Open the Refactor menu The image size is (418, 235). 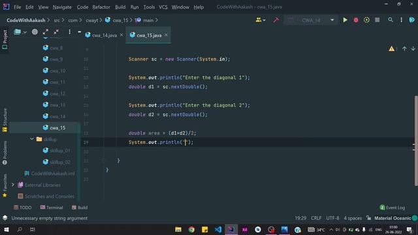click(101, 7)
